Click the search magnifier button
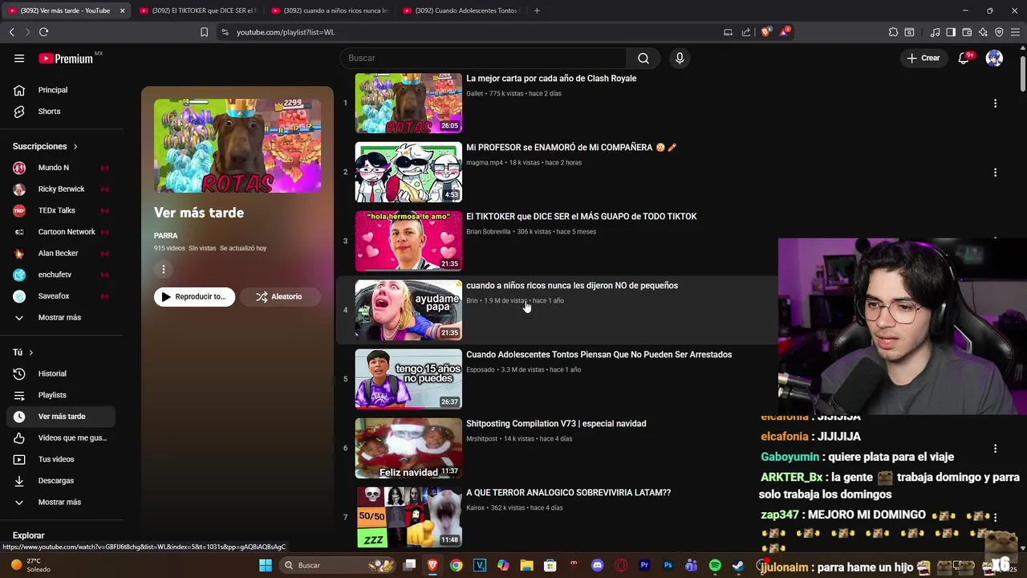Image resolution: width=1027 pixels, height=578 pixels. [643, 58]
